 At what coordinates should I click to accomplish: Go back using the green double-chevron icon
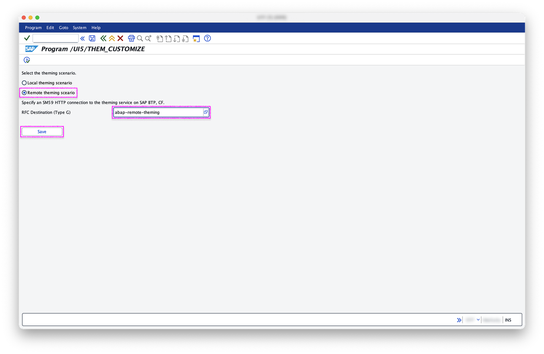(x=103, y=38)
